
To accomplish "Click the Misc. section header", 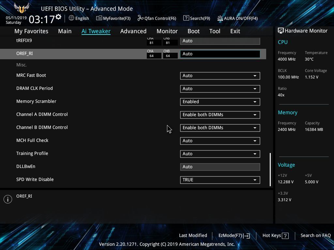I will (22, 65).
